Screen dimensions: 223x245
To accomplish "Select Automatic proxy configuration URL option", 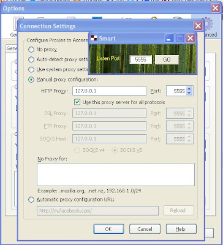I will 31,200.
